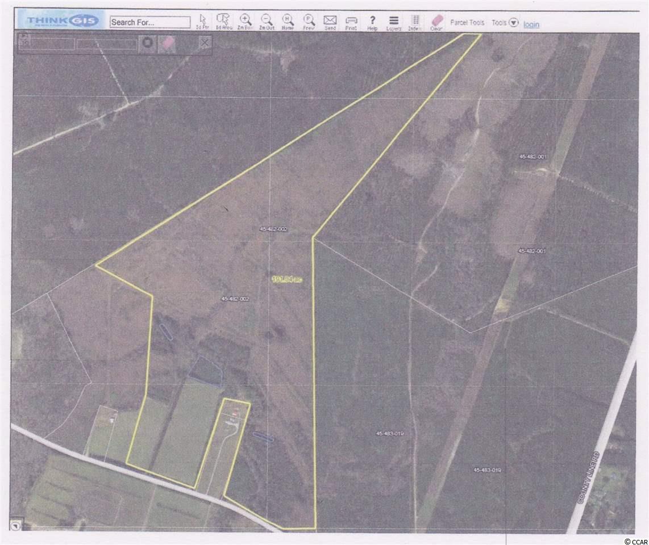Follow the login link

[531, 24]
